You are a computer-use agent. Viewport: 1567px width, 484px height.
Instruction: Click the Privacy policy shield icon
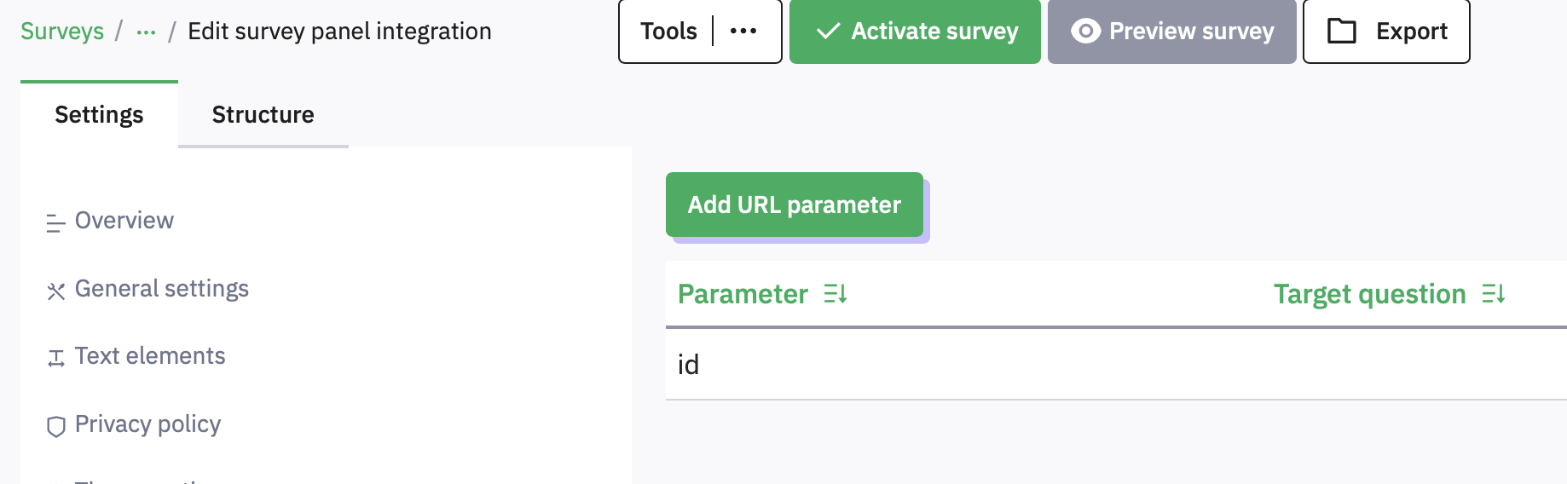click(x=56, y=426)
